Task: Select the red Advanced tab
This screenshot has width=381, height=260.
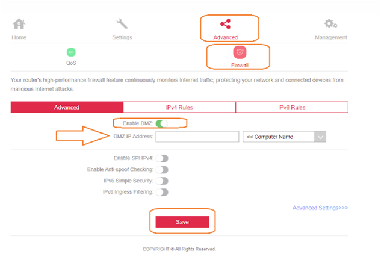Action: 67,107
